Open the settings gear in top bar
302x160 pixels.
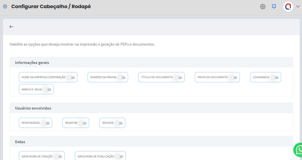[263, 7]
